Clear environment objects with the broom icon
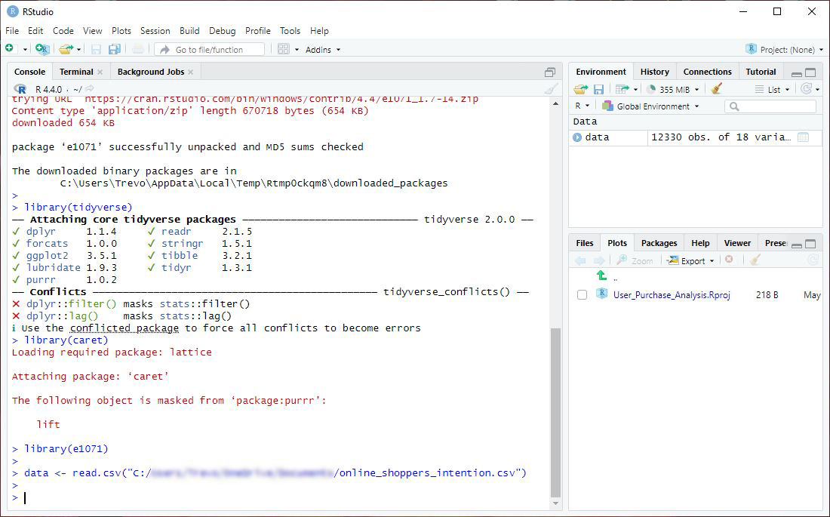Viewport: 830px width, 517px height. (717, 89)
